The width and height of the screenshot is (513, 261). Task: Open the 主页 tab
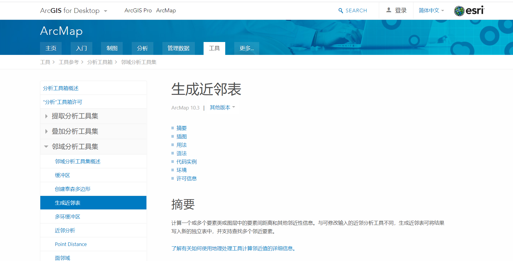[51, 48]
